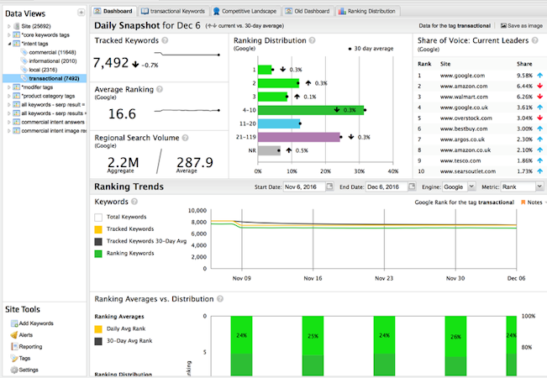Screen dimensions: 547x378
Task: Toggle the 30-Day Avg Rank series swatch
Action: [98, 341]
